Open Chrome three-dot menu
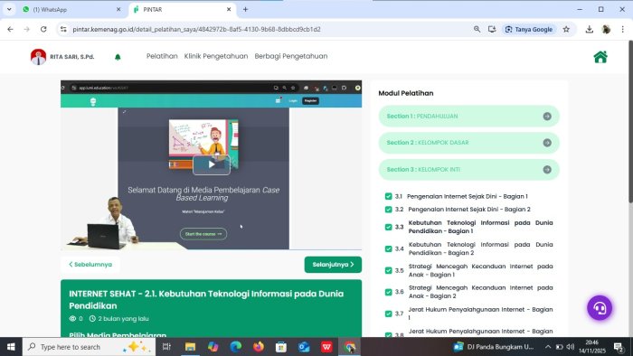 coord(622,29)
